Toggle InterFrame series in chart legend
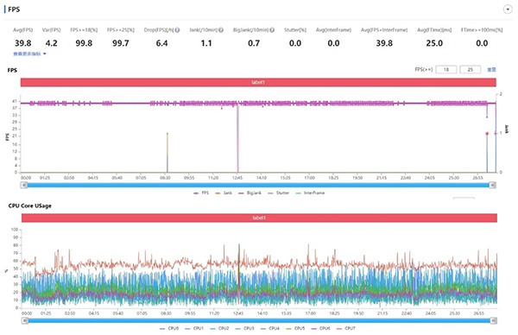The image size is (518, 335). pos(310,193)
